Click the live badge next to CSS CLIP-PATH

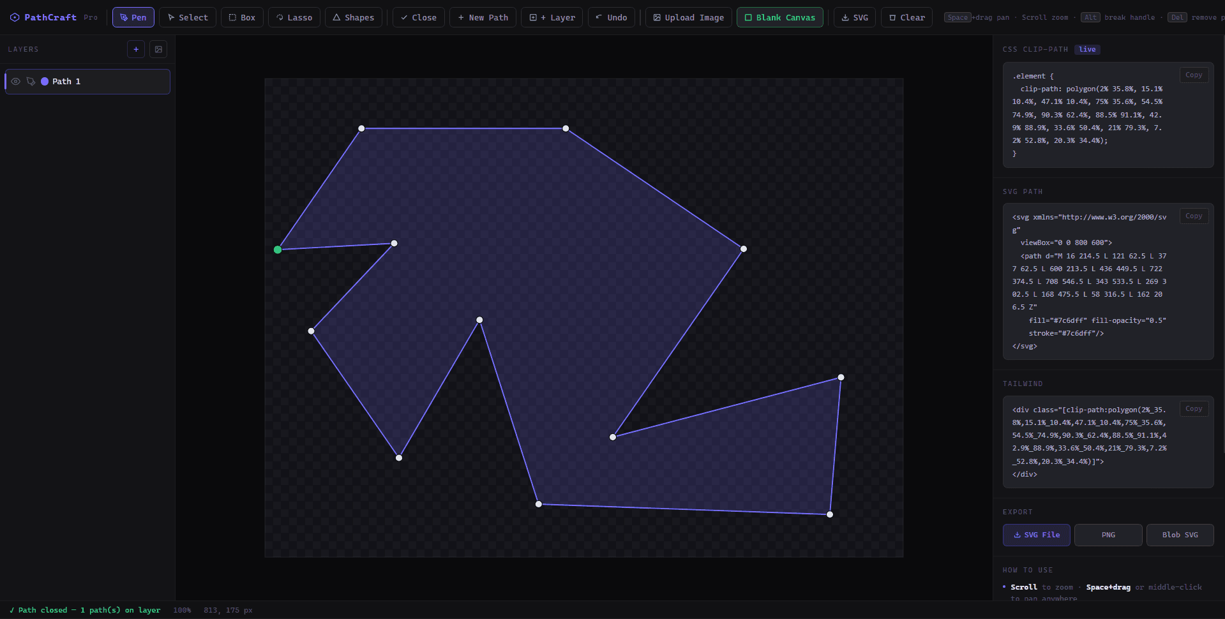click(1087, 49)
